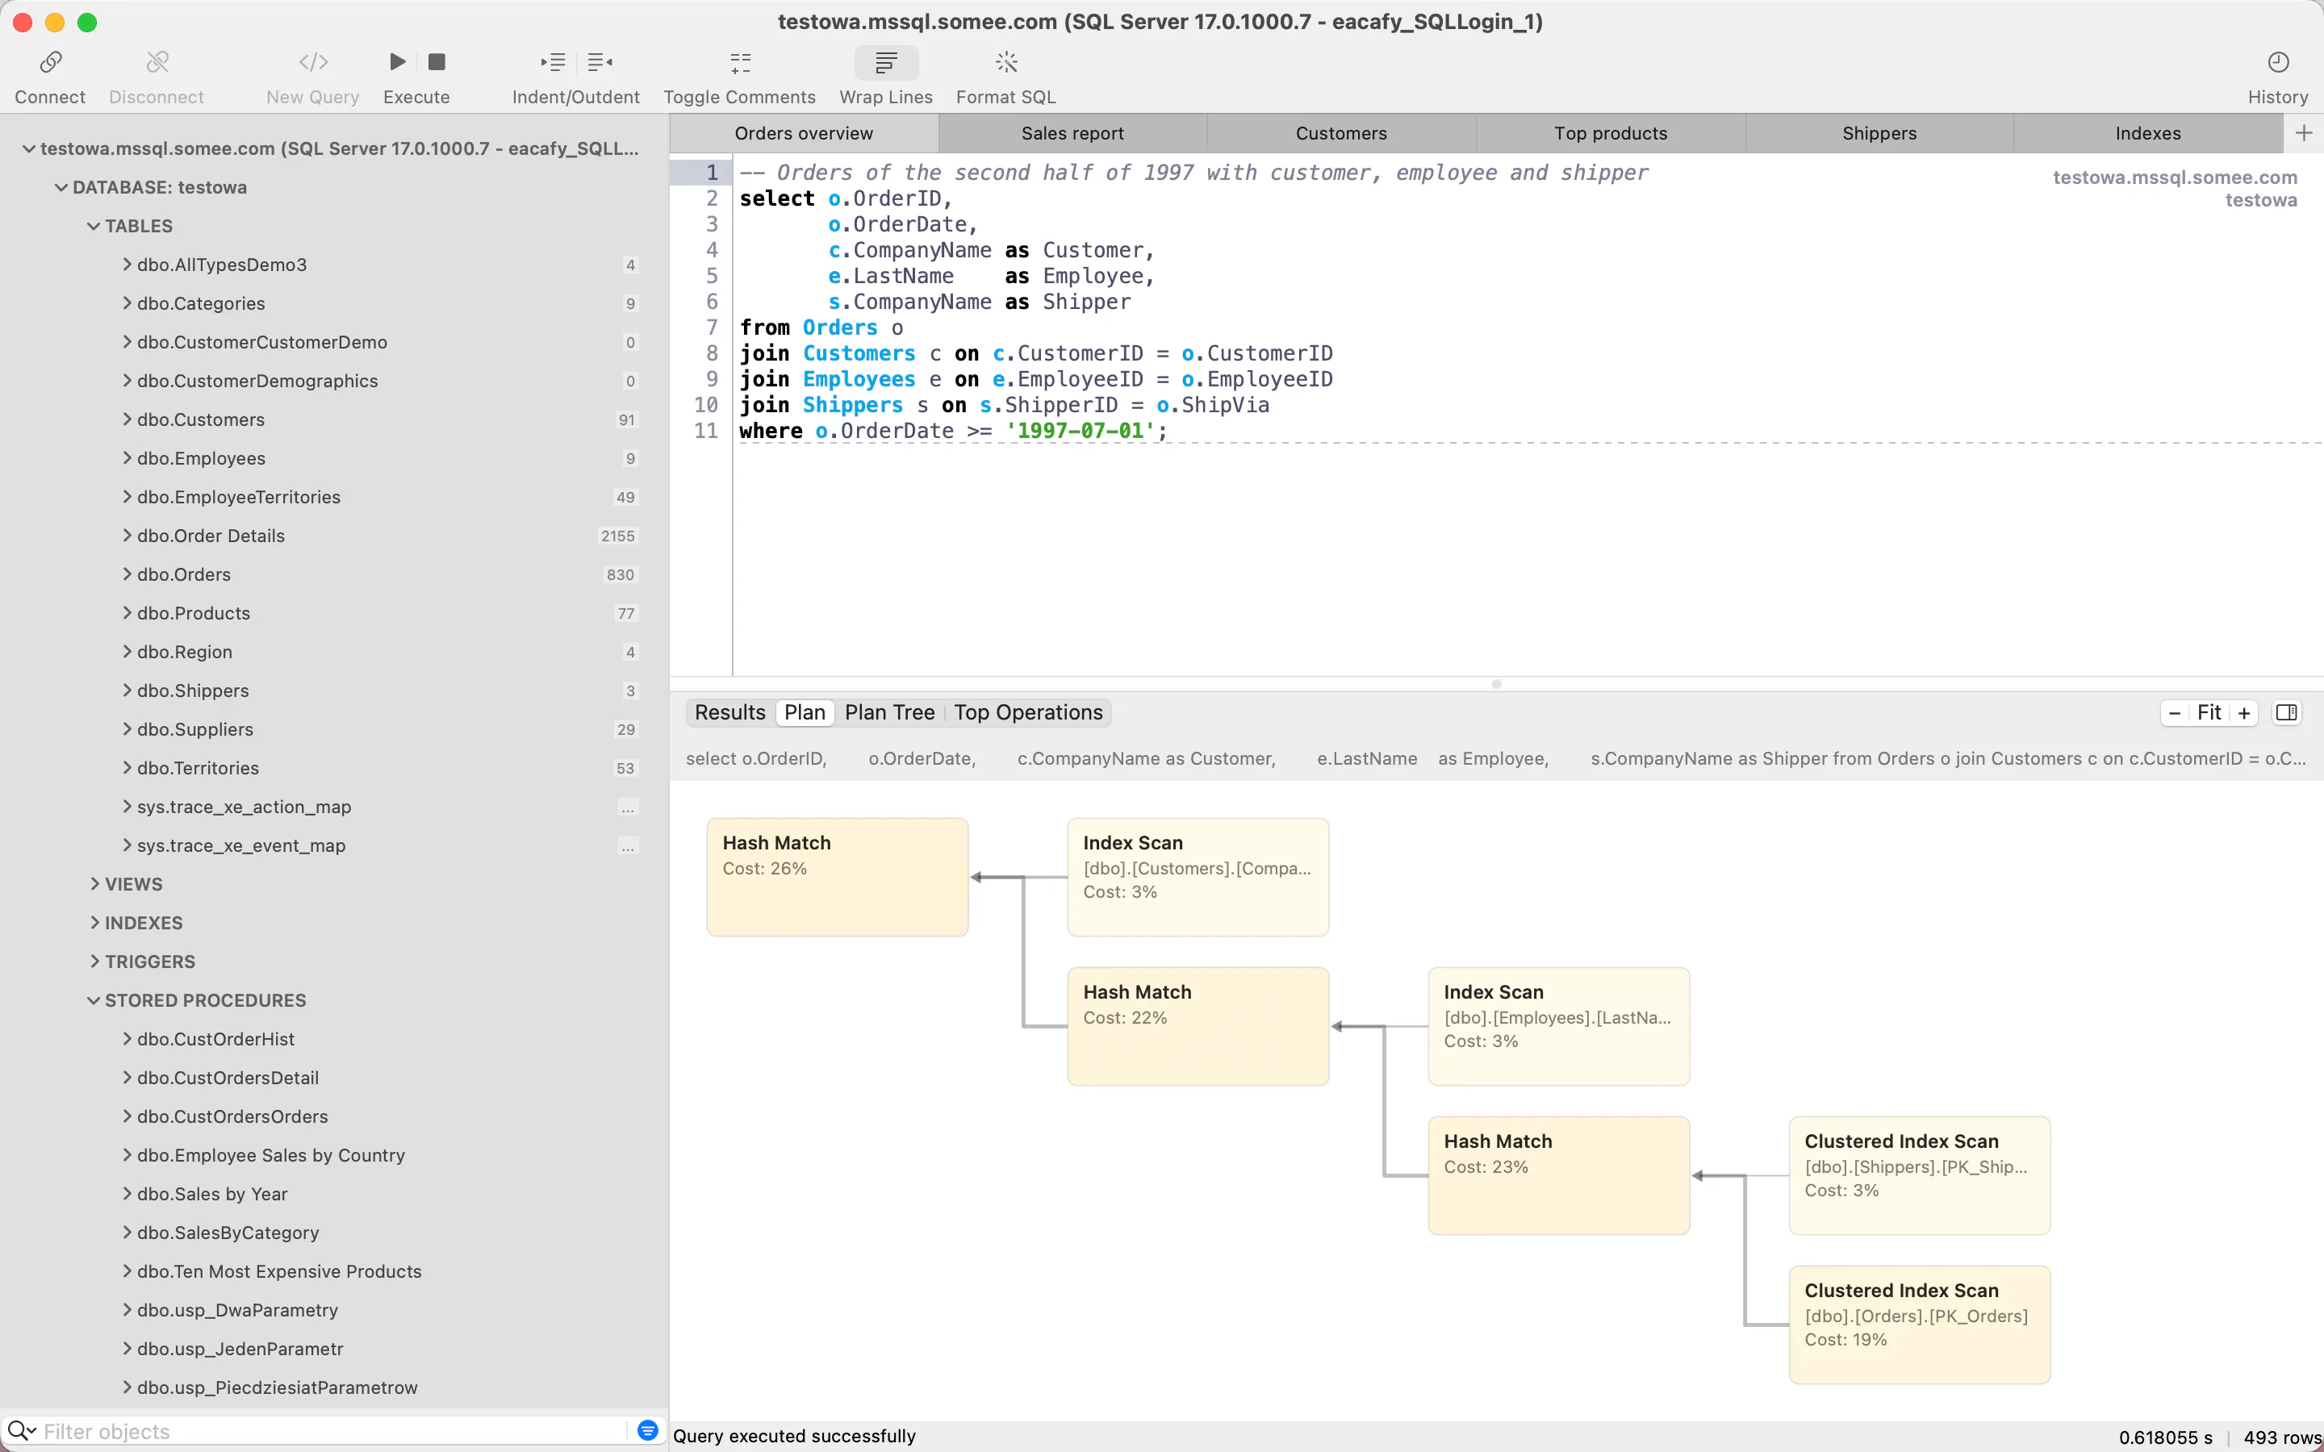Fit the plan diagram to view
Image resolution: width=2324 pixels, height=1452 pixels.
click(2209, 712)
